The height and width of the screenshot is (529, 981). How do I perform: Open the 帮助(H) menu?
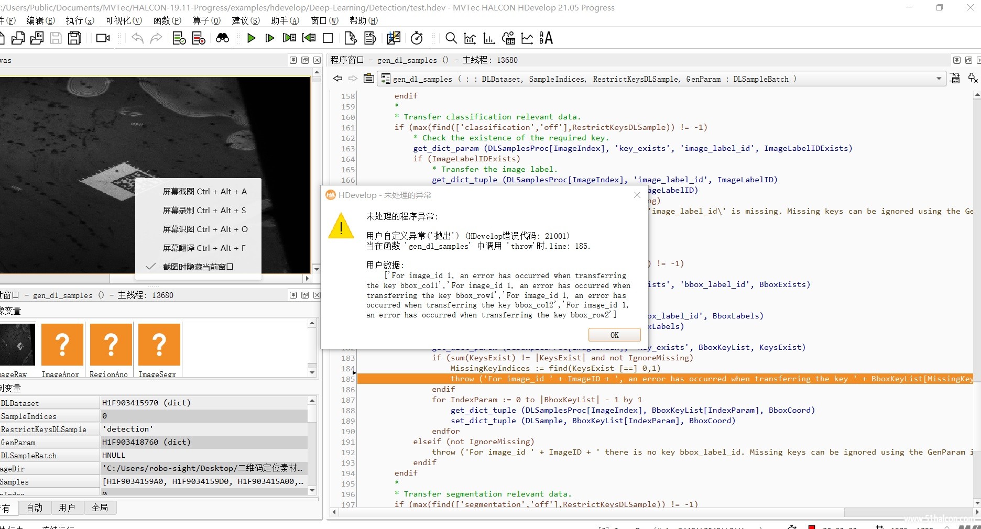364,20
